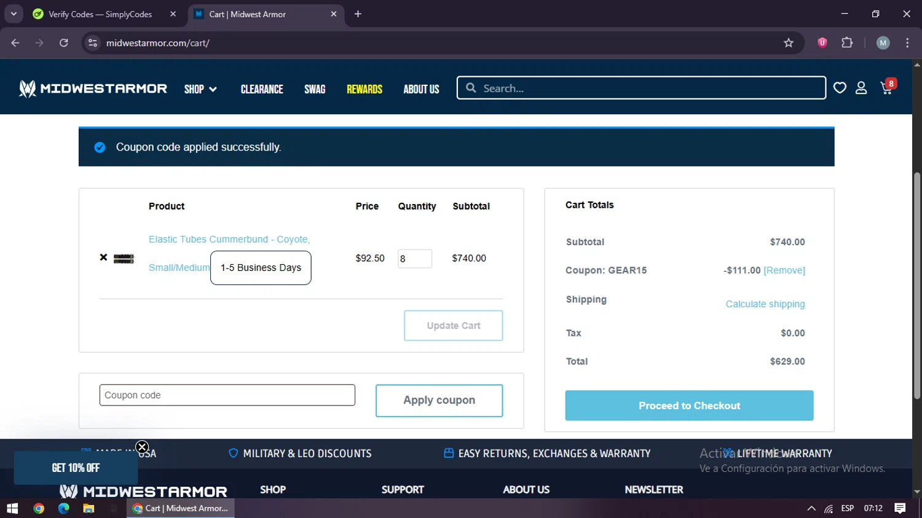Image resolution: width=922 pixels, height=518 pixels.
Task: Go forward in browser history
Action: (39, 43)
